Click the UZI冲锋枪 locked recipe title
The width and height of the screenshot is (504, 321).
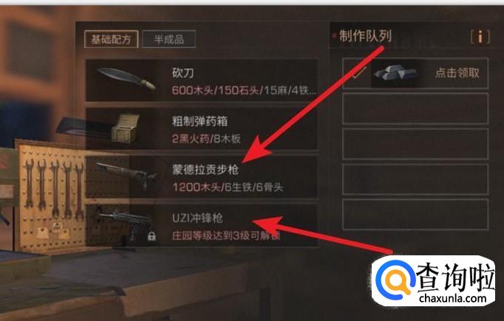tap(197, 218)
